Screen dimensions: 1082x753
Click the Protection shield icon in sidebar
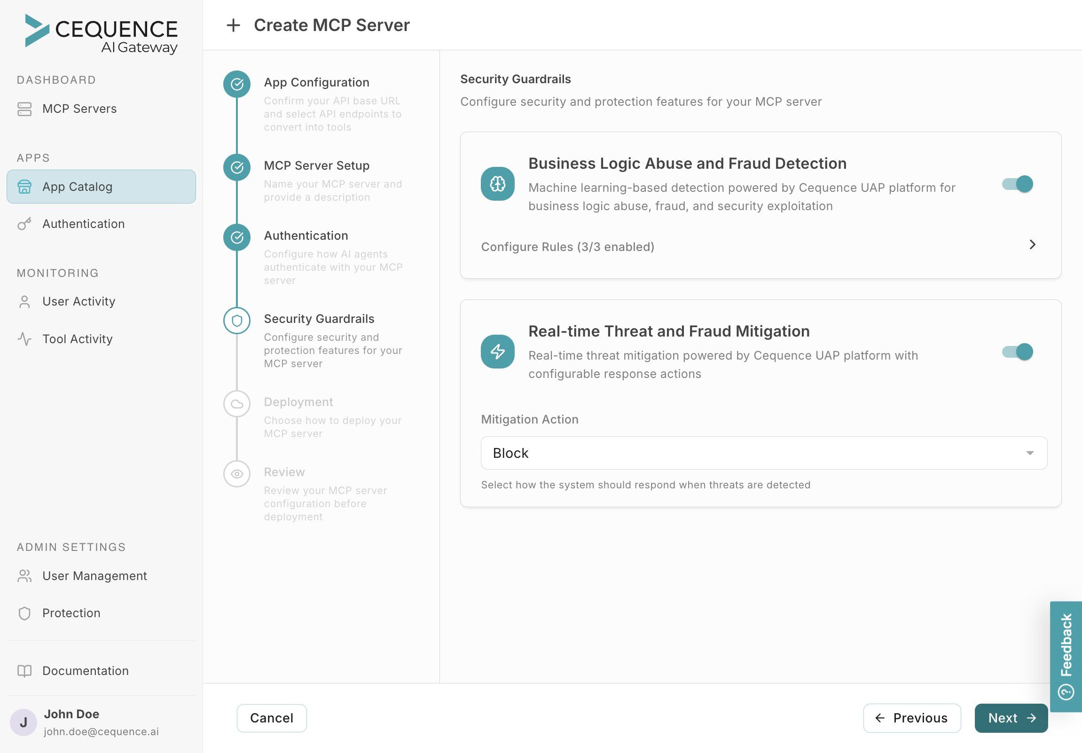point(24,613)
